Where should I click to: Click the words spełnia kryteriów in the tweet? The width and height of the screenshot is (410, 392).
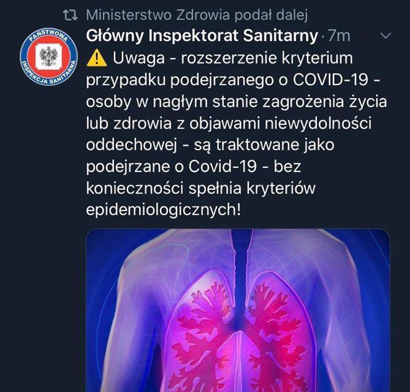tap(252, 188)
